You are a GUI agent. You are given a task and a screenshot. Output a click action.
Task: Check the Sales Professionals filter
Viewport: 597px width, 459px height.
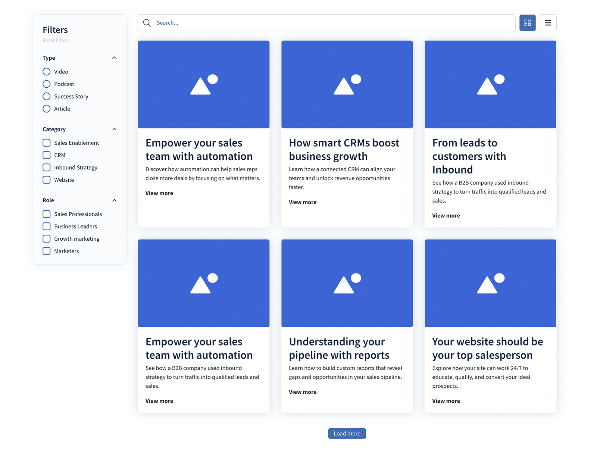point(46,214)
